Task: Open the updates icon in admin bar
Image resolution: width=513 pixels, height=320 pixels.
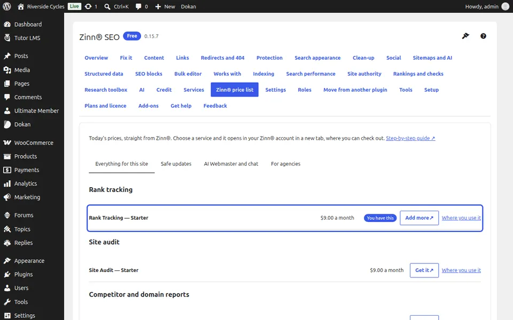Action: [91, 6]
